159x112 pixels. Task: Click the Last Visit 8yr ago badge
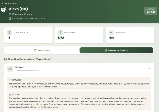(151, 11)
